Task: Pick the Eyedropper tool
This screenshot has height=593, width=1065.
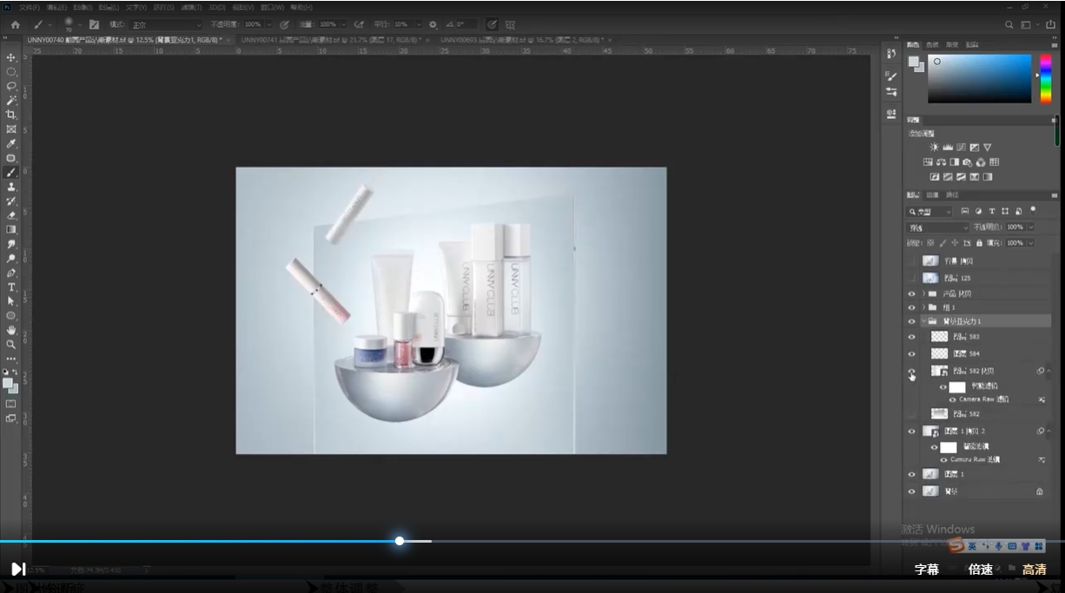Action: click(11, 143)
